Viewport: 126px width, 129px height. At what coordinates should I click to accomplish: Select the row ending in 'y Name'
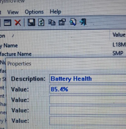[x=63, y=45]
